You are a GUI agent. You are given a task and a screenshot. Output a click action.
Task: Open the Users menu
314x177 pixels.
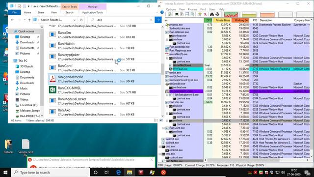[x=212, y=9]
